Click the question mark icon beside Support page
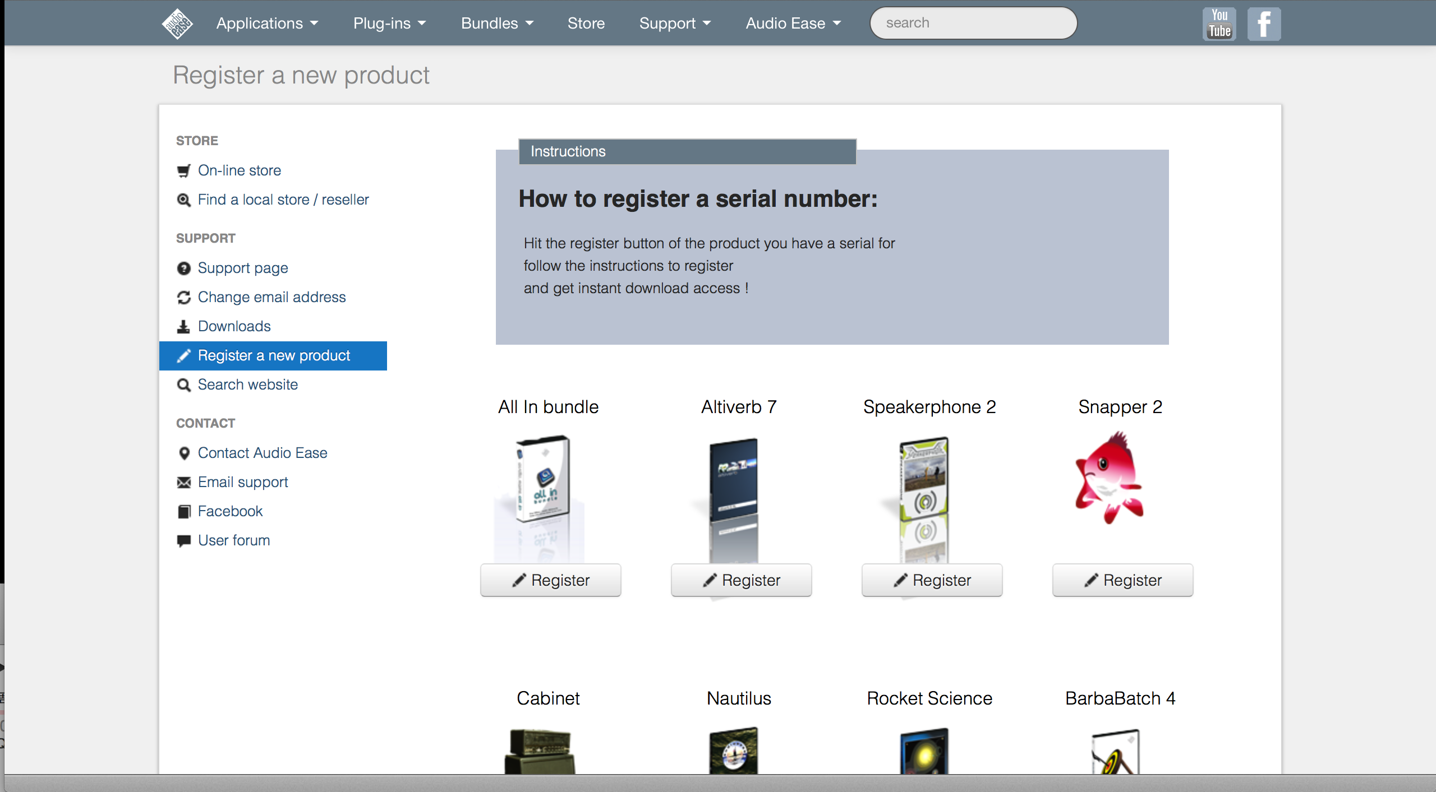 click(x=184, y=268)
